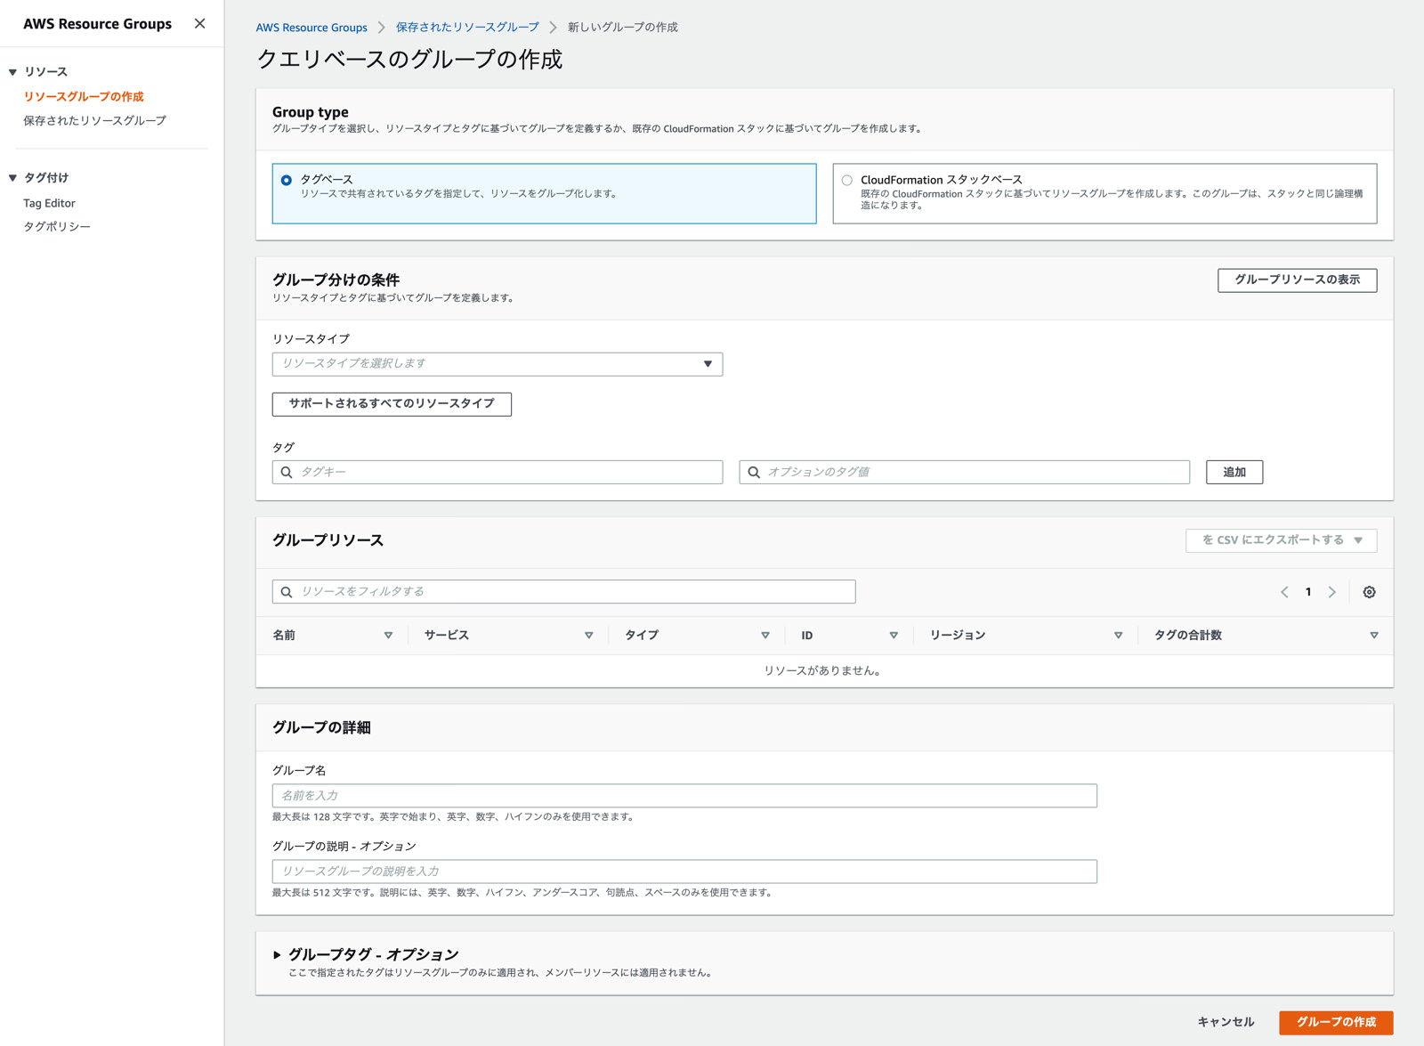
Task: Click the magnifier icon in the tag key field
Action: (286, 472)
